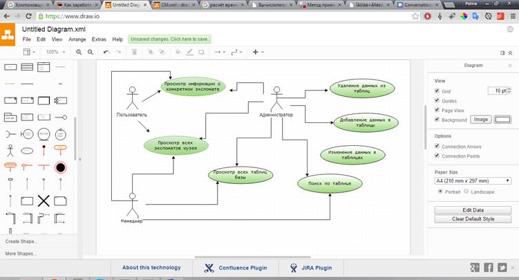Click the grid size input field

coord(497,91)
